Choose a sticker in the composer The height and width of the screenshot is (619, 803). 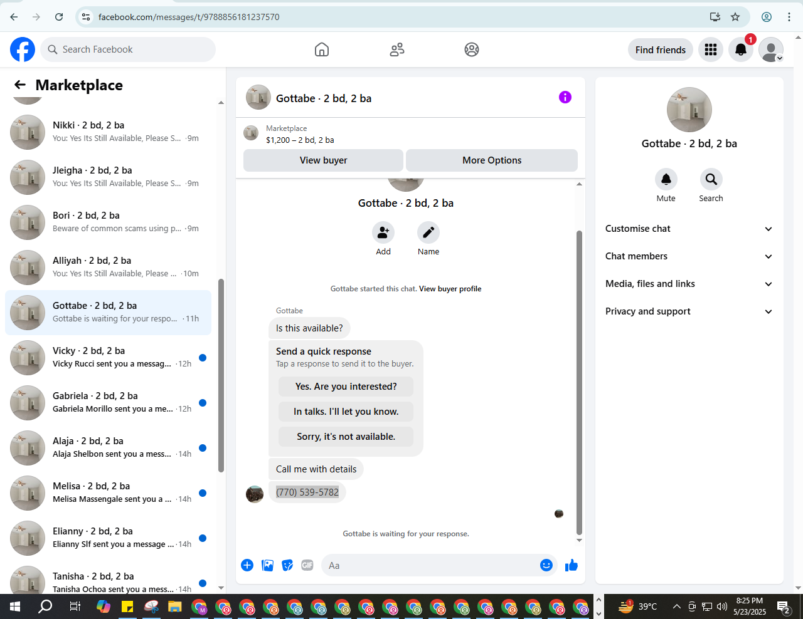(x=288, y=565)
